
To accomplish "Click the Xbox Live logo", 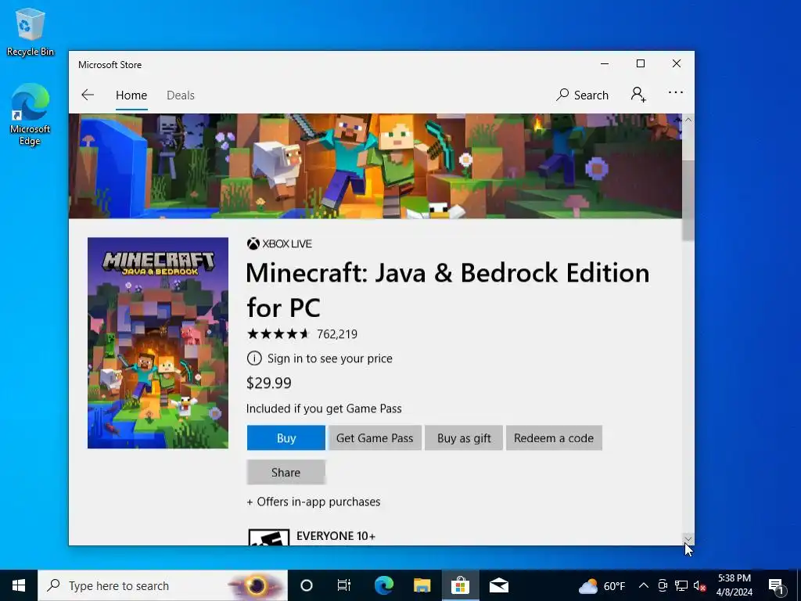I will click(279, 244).
